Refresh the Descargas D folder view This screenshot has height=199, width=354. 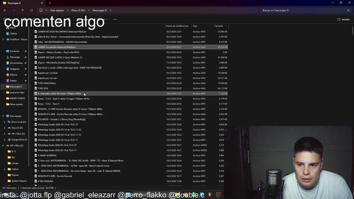(32, 10)
